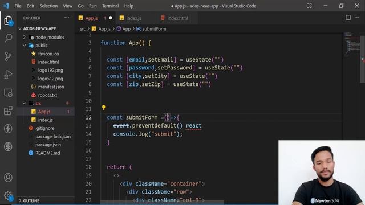Open the File menu
The image size is (365, 205).
[x=18, y=6]
